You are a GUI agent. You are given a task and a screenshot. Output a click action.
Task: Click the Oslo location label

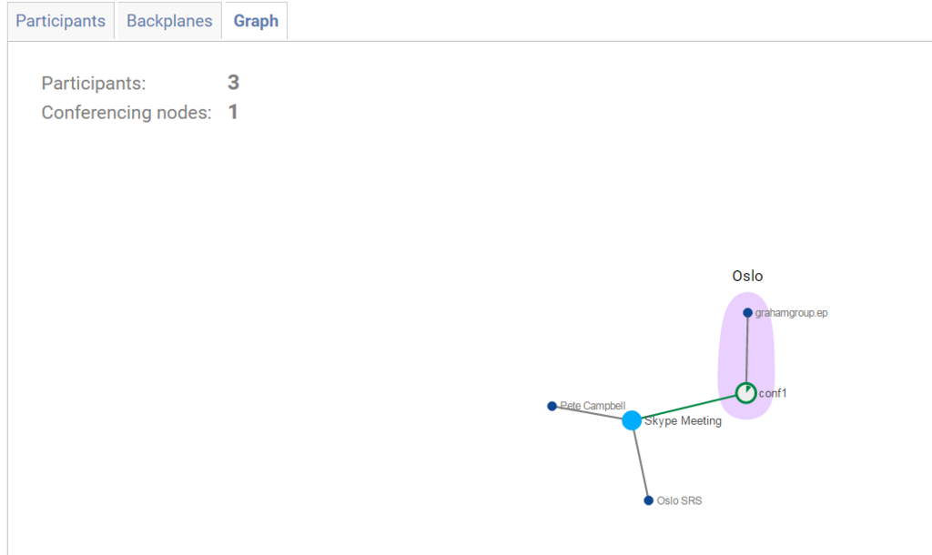tap(747, 276)
